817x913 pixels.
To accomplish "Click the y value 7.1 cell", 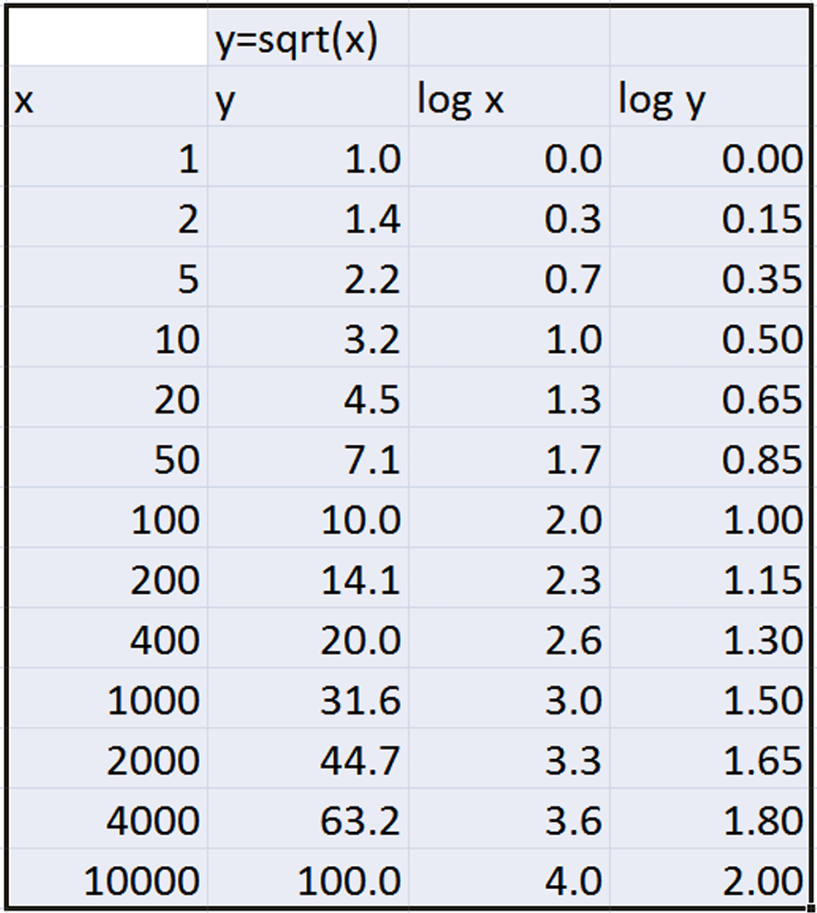I will (308, 460).
